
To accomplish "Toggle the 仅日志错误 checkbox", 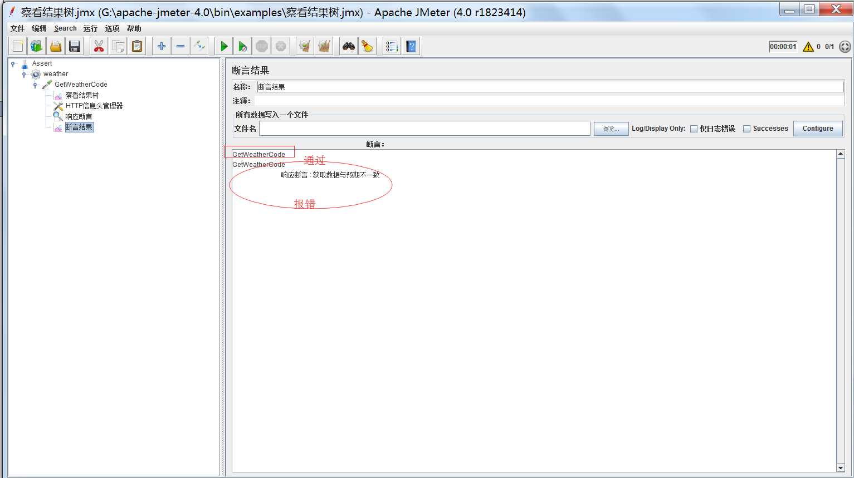I will pos(694,129).
